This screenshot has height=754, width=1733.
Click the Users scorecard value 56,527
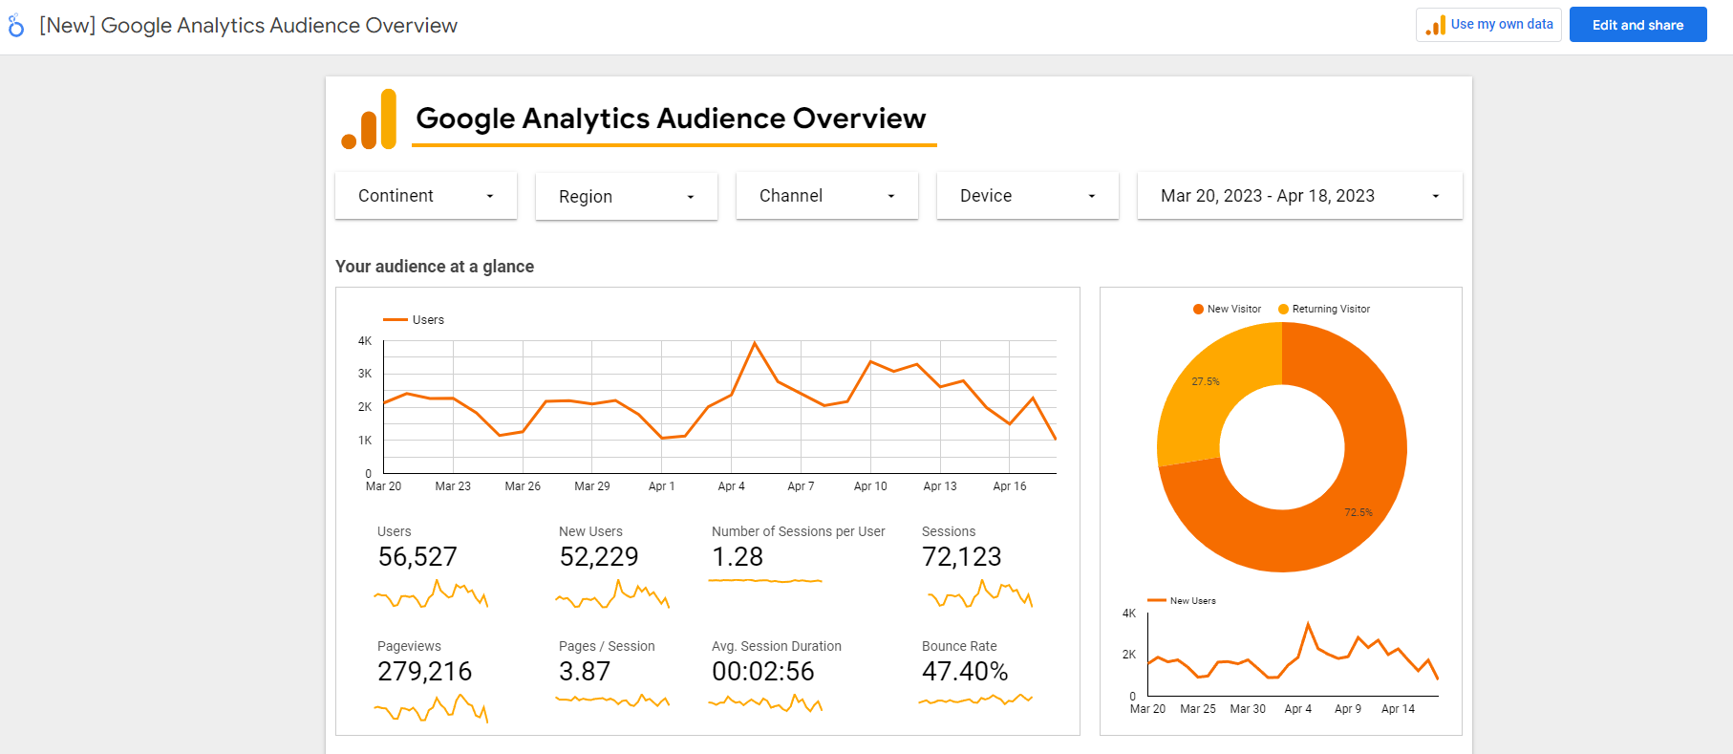(417, 557)
